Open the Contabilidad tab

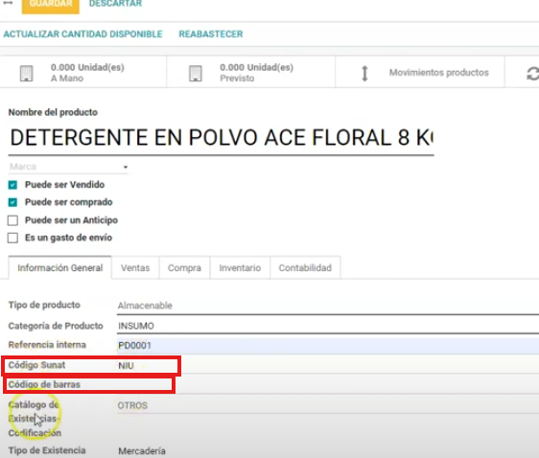305,267
